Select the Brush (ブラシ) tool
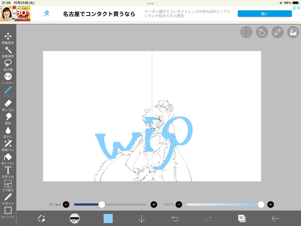 coord(8,92)
